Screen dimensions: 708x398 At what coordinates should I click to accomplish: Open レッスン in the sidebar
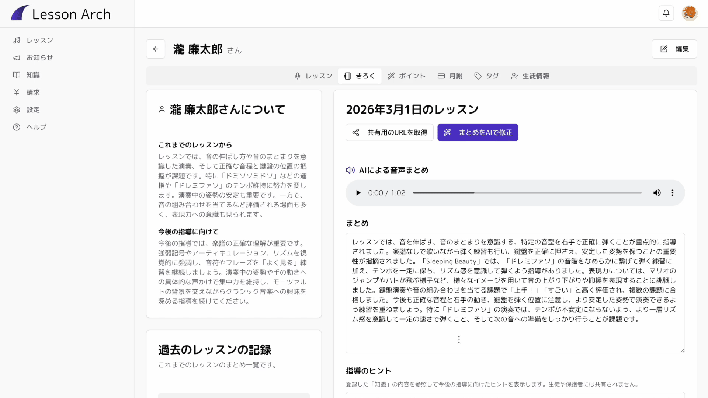coord(39,40)
